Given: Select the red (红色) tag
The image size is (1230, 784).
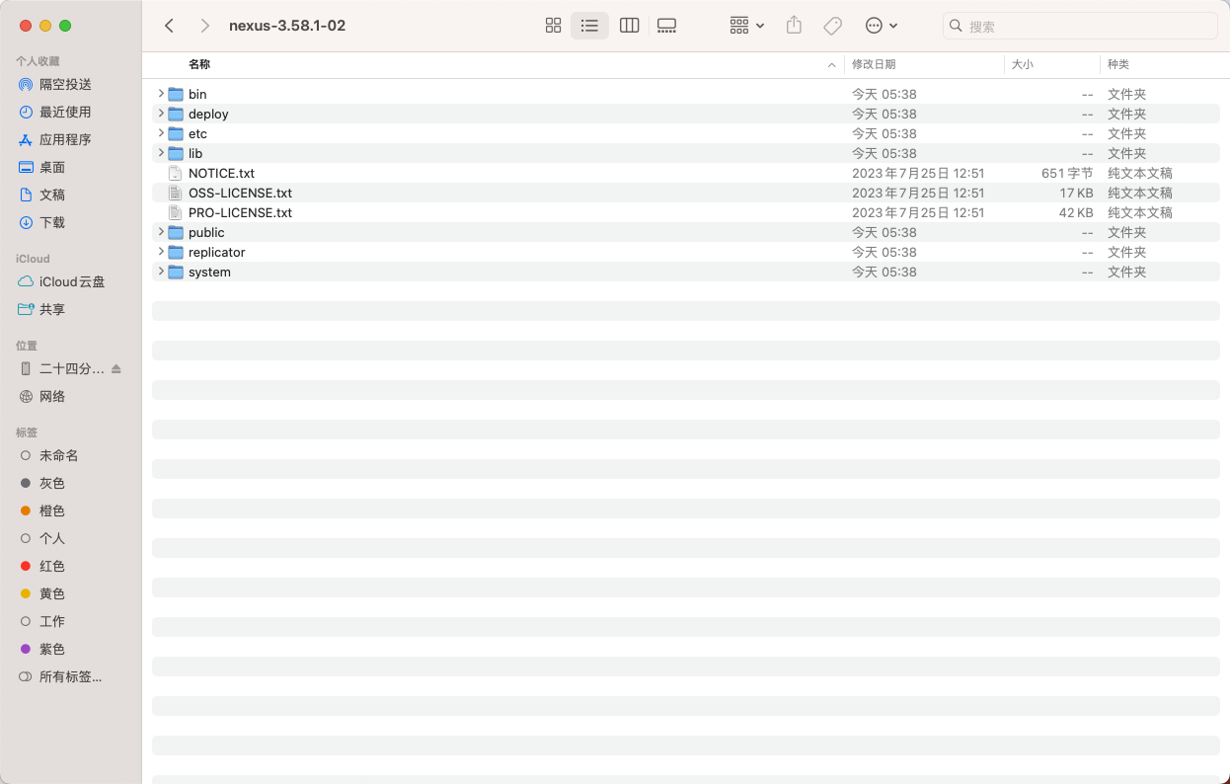Looking at the screenshot, I should pos(51,567).
